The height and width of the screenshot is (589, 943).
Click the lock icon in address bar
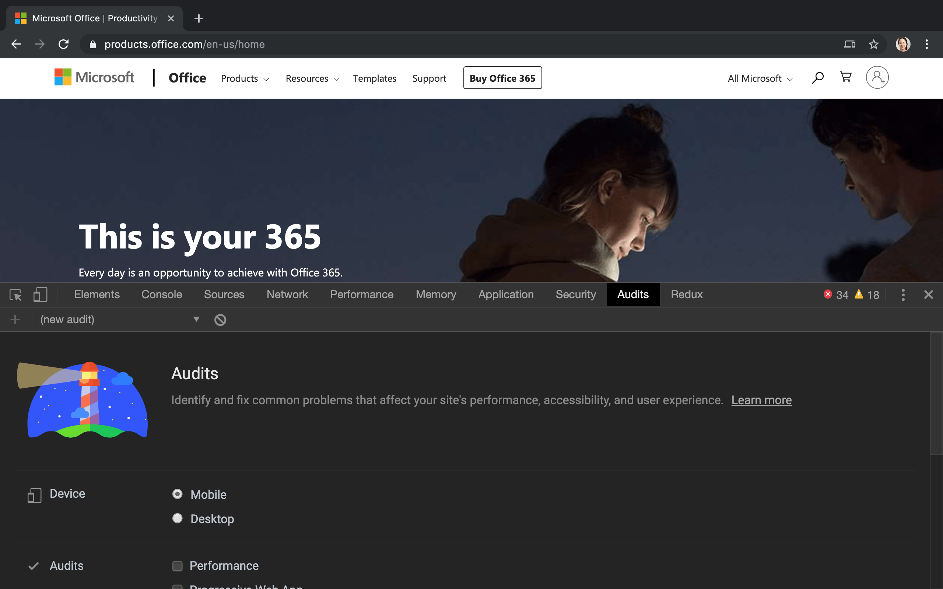(x=92, y=45)
